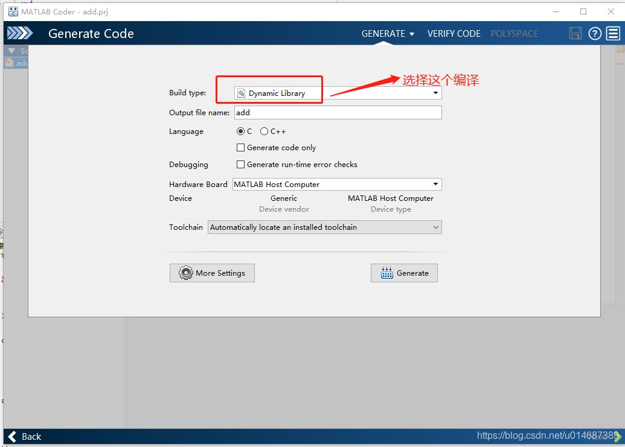Go Back to previous step
The image size is (625, 447).
tap(24, 437)
